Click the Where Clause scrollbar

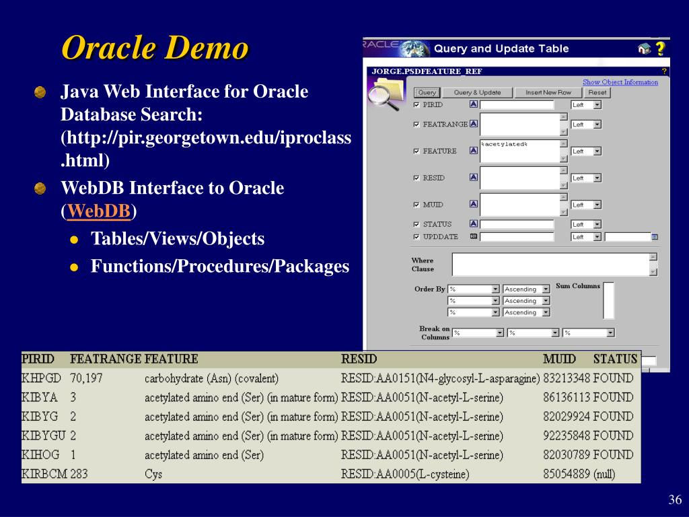pyautogui.click(x=653, y=265)
